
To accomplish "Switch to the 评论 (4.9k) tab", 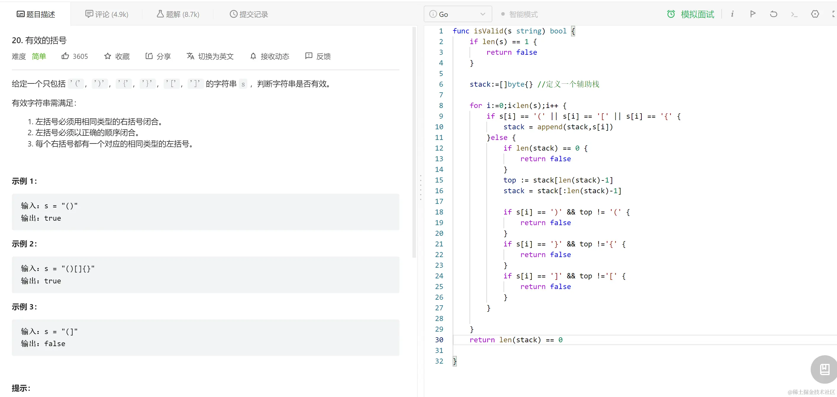I will 107,14.
